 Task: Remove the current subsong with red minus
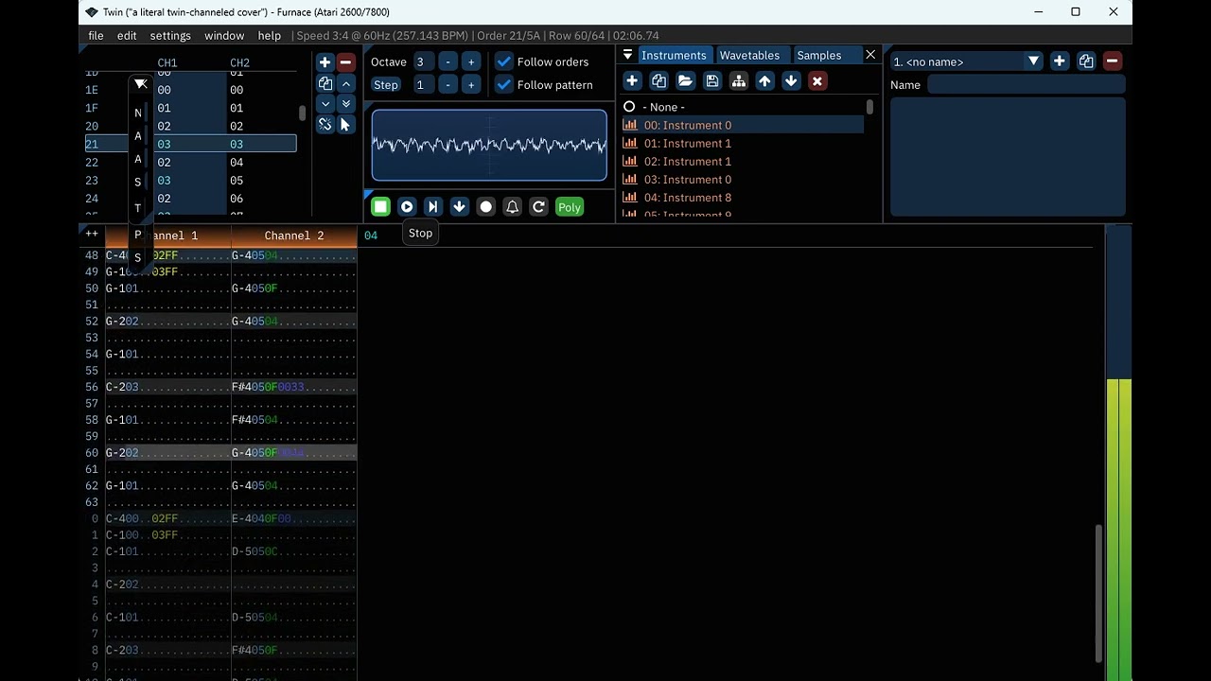tap(1113, 61)
